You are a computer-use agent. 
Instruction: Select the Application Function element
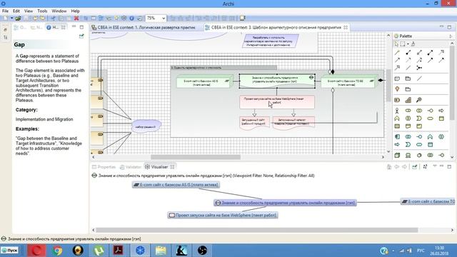point(430,136)
